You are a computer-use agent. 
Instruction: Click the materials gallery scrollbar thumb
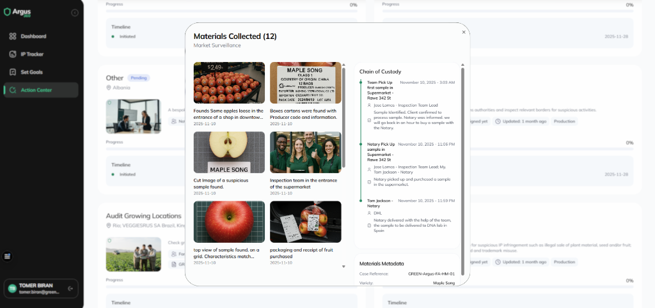click(x=343, y=118)
